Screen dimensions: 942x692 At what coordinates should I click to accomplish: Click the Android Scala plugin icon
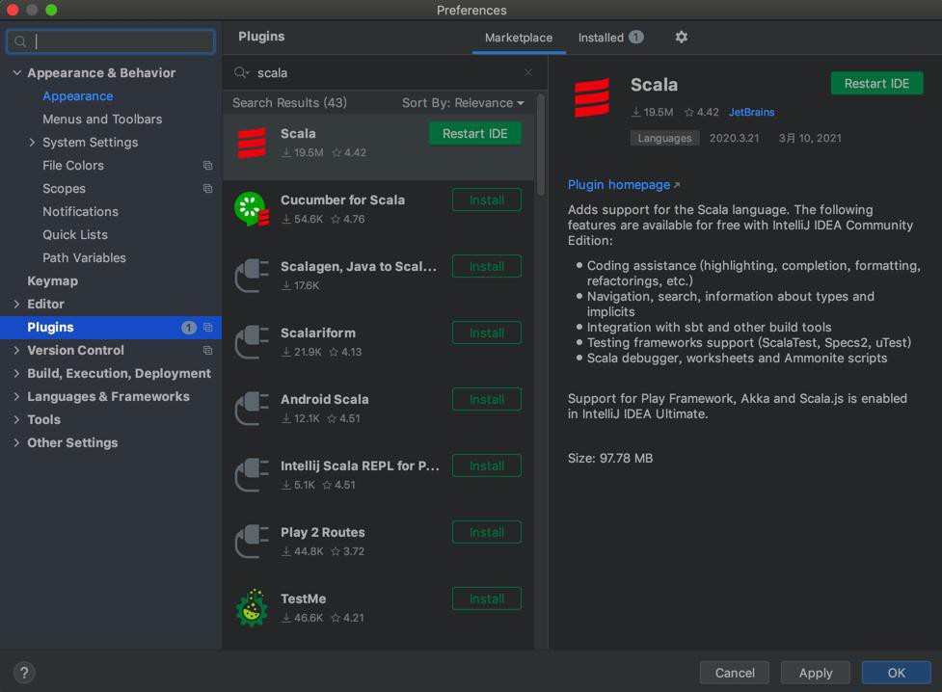pos(252,409)
